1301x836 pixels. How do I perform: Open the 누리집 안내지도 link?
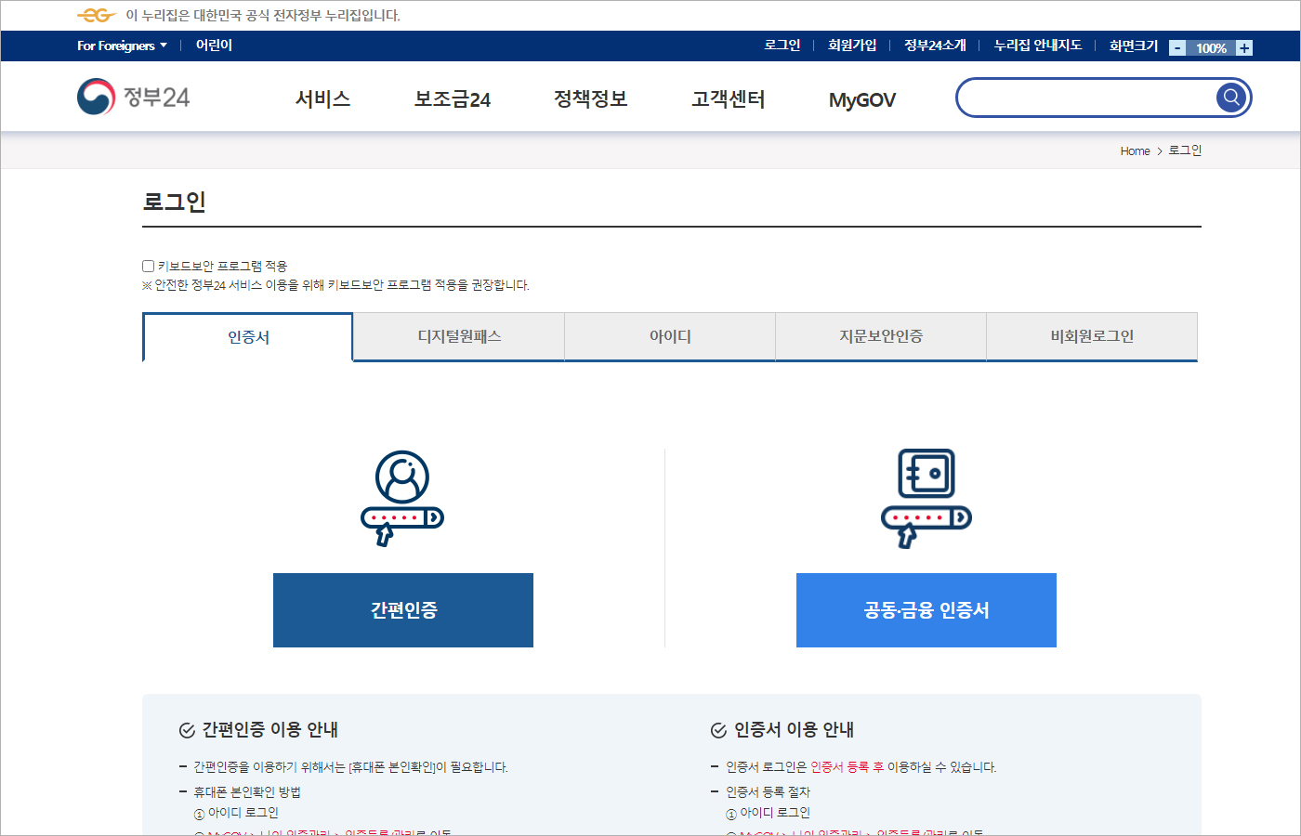1038,46
